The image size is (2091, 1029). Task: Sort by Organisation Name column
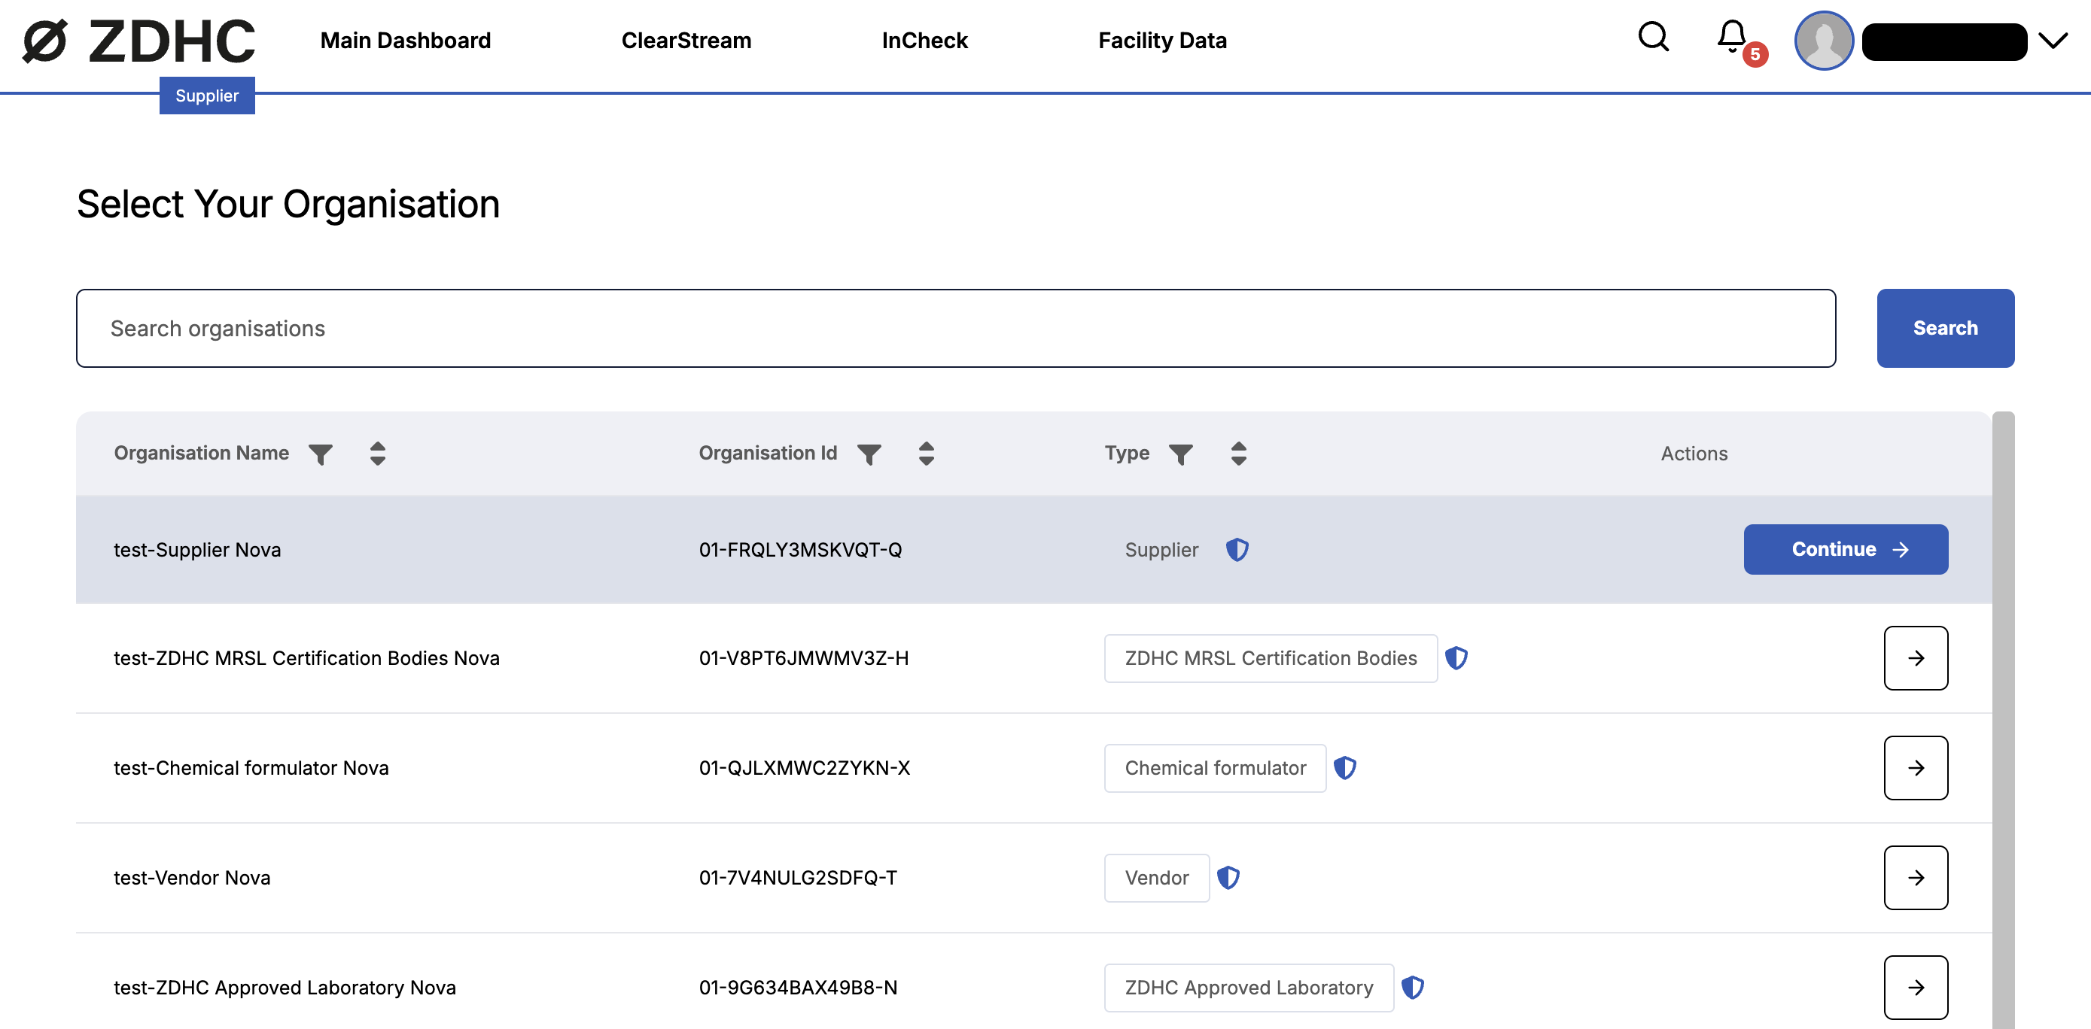pyautogui.click(x=377, y=454)
